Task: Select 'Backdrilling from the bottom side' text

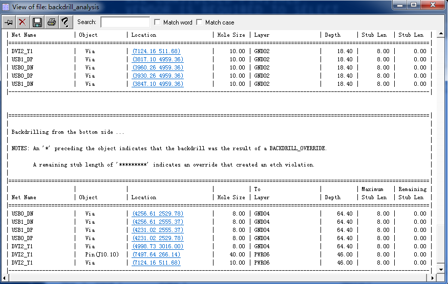Action: (62, 132)
